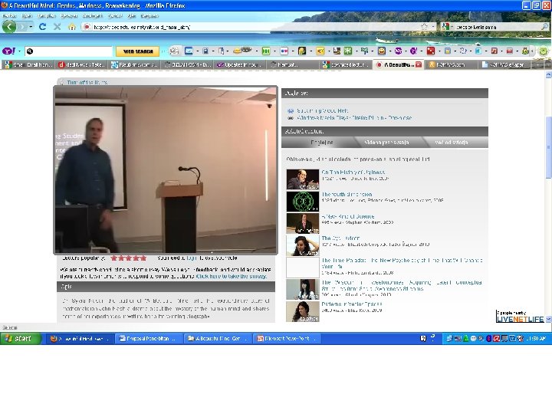Switch to the download lecture Google tab
552x414 pixels.
coord(347,64)
